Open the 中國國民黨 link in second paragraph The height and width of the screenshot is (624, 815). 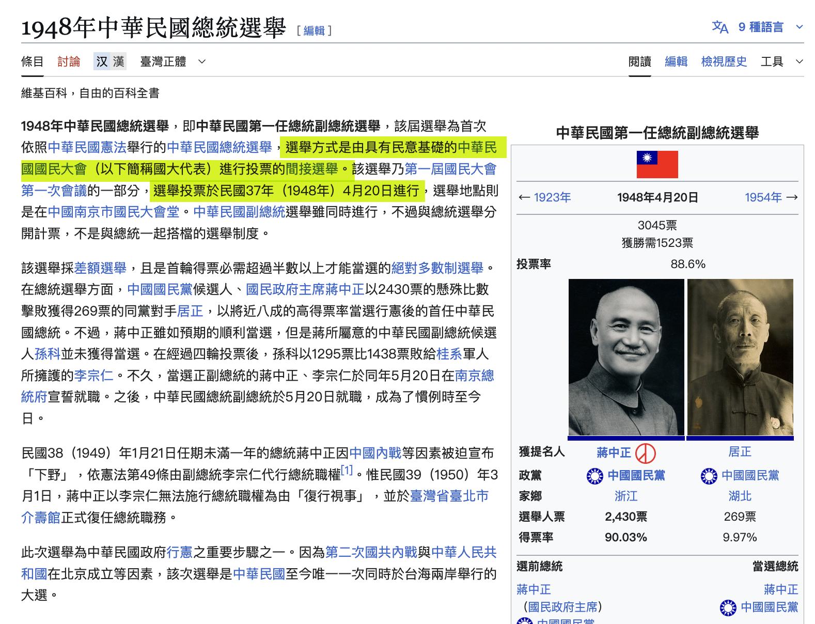coord(160,289)
